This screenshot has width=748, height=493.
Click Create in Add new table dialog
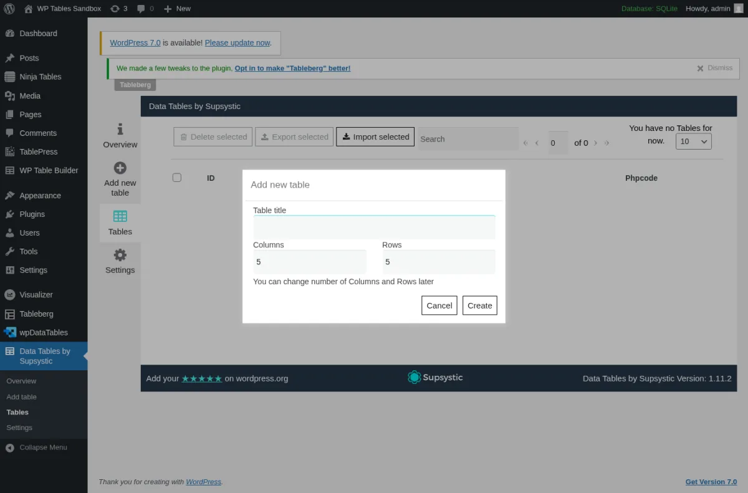tap(480, 305)
